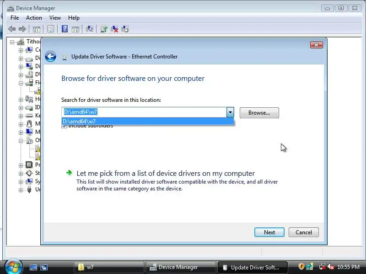Select the display adapters icon in device tree

pos(29,66)
